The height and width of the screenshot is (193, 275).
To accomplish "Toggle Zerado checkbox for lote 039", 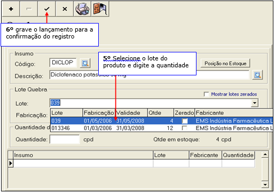I will (x=185, y=121).
